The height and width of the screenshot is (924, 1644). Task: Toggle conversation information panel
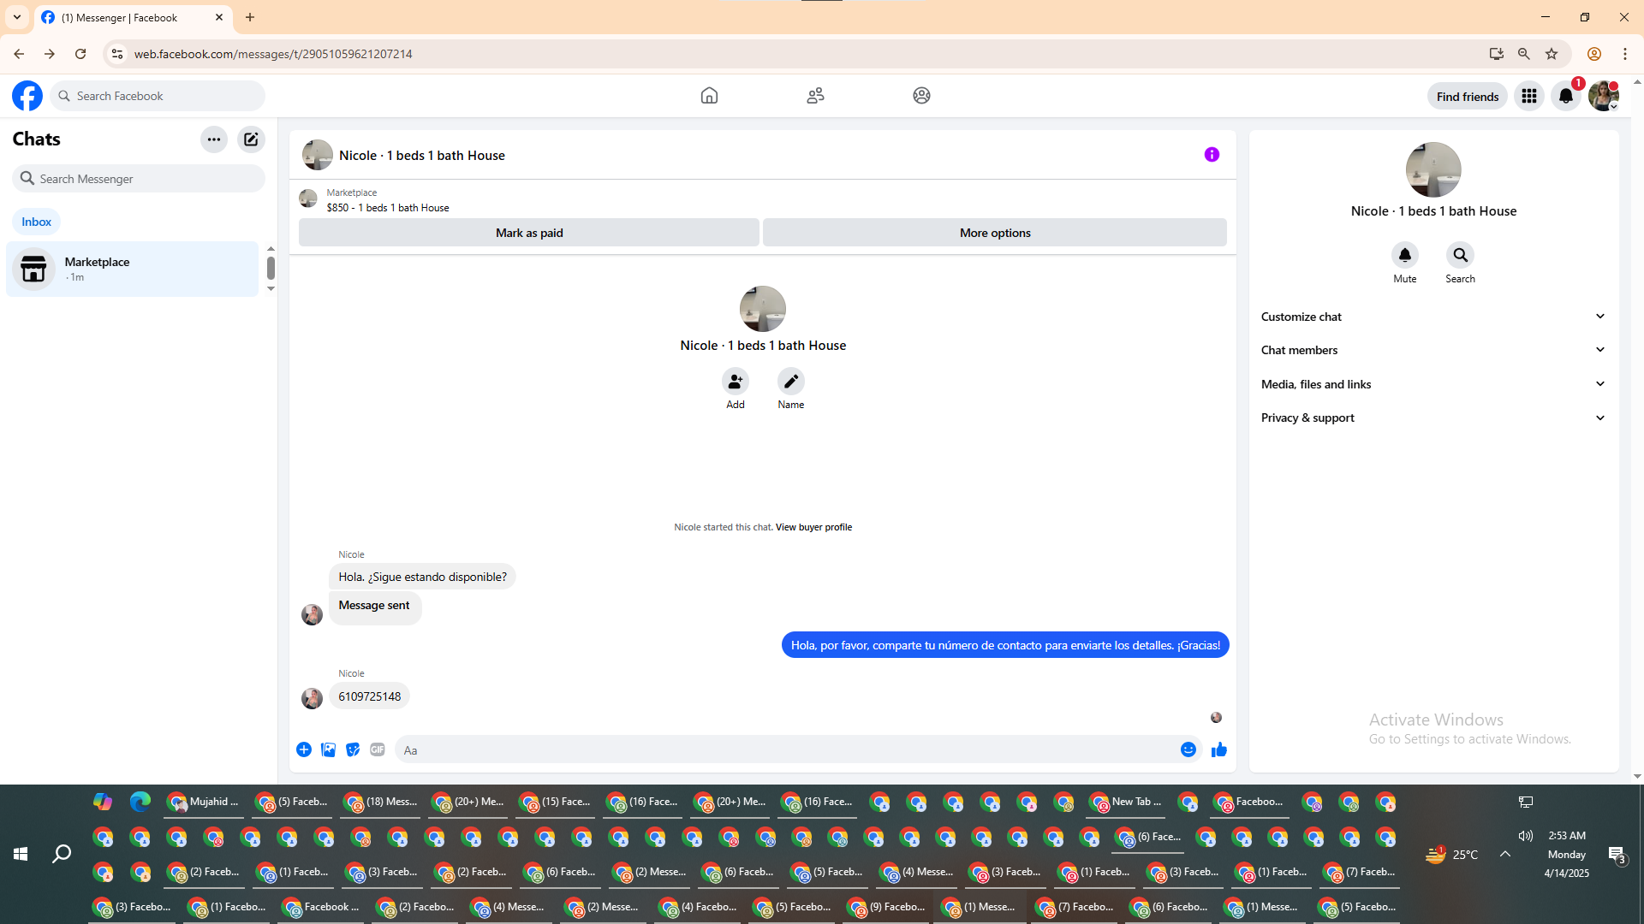[1212, 155]
